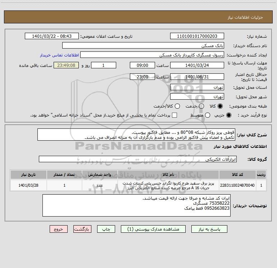Click the خروج exit button
The height and width of the screenshot is (268, 277).
point(59,229)
